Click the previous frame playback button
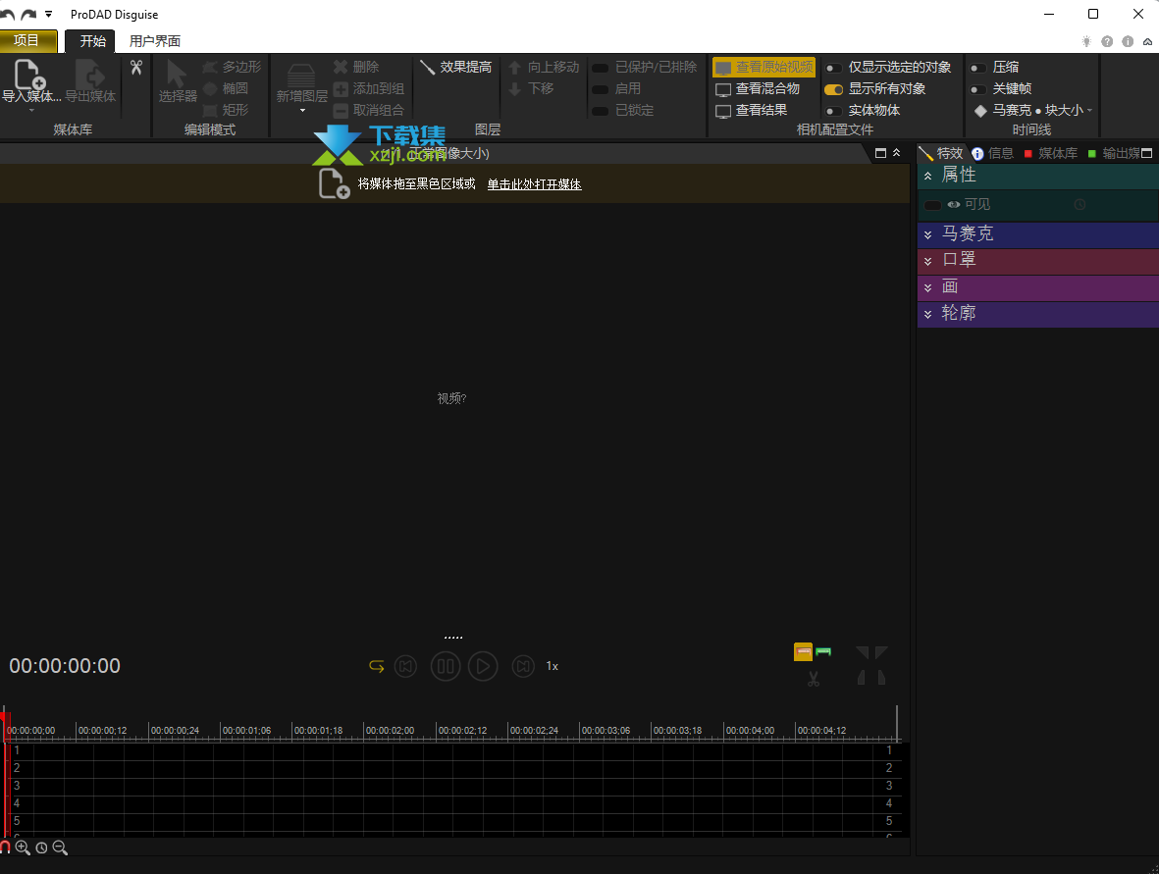The height and width of the screenshot is (874, 1159). (x=406, y=666)
